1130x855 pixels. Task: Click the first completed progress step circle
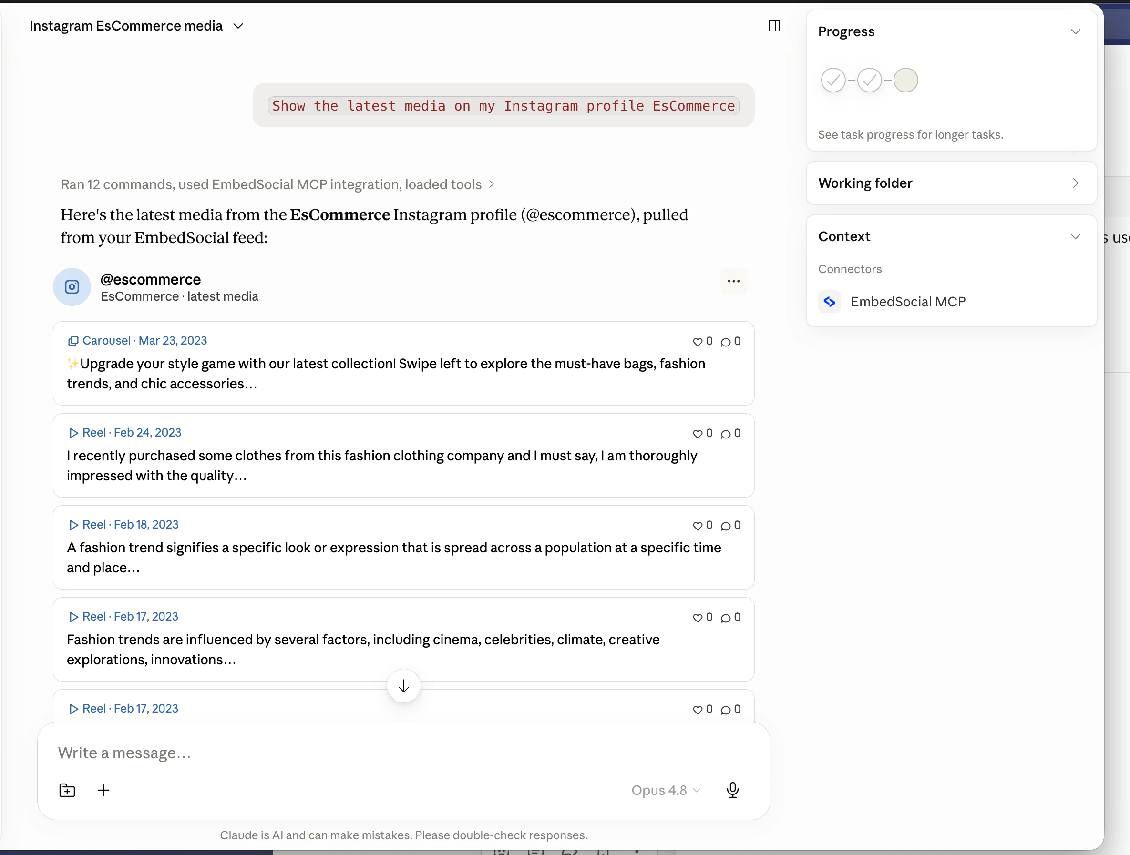click(832, 80)
